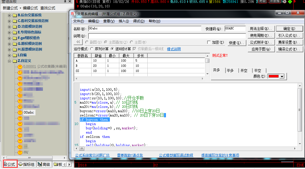
Task: Switch to the 平多 tab
Action: pos(230,71)
